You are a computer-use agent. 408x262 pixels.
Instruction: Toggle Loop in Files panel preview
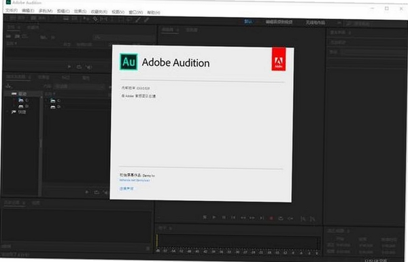79,67
